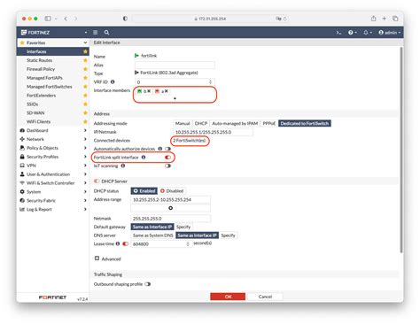Toggle the hamburger menu icon
The image size is (420, 324).
pos(95,33)
